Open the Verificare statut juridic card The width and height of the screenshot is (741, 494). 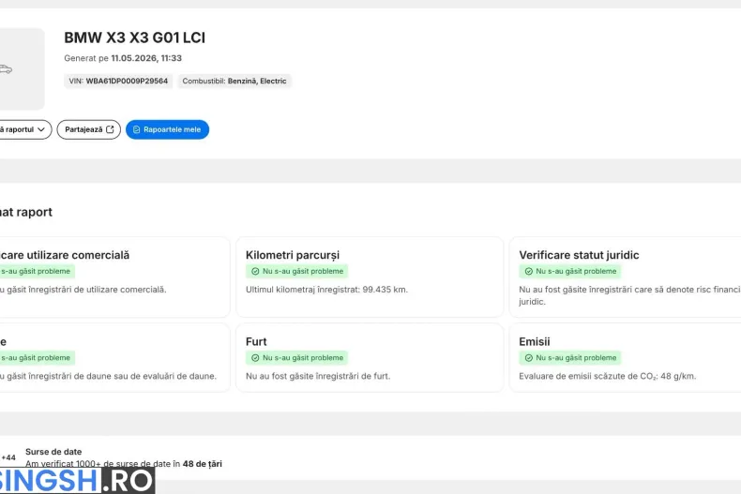point(625,277)
